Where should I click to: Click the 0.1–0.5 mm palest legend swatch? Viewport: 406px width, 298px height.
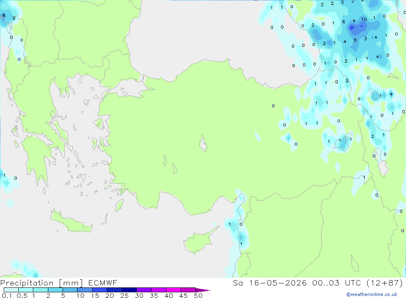click(x=11, y=290)
